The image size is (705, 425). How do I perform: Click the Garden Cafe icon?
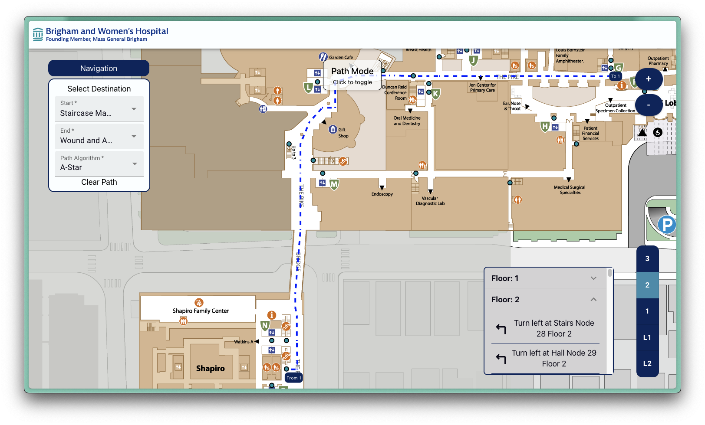click(x=323, y=57)
